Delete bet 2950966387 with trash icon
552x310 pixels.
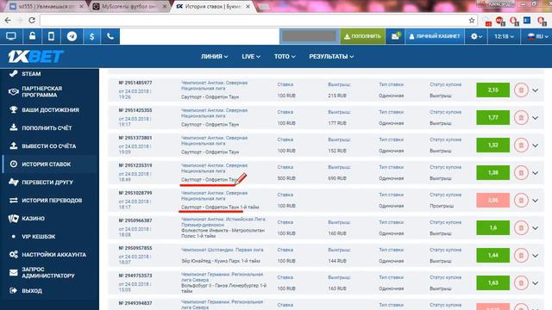click(521, 227)
